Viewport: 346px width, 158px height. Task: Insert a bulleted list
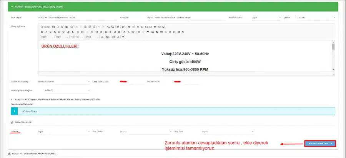coord(82,32)
